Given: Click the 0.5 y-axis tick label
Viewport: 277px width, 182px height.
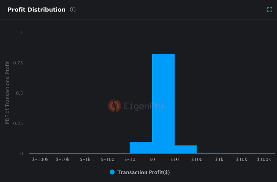Looking at the screenshot, I should point(19,93).
